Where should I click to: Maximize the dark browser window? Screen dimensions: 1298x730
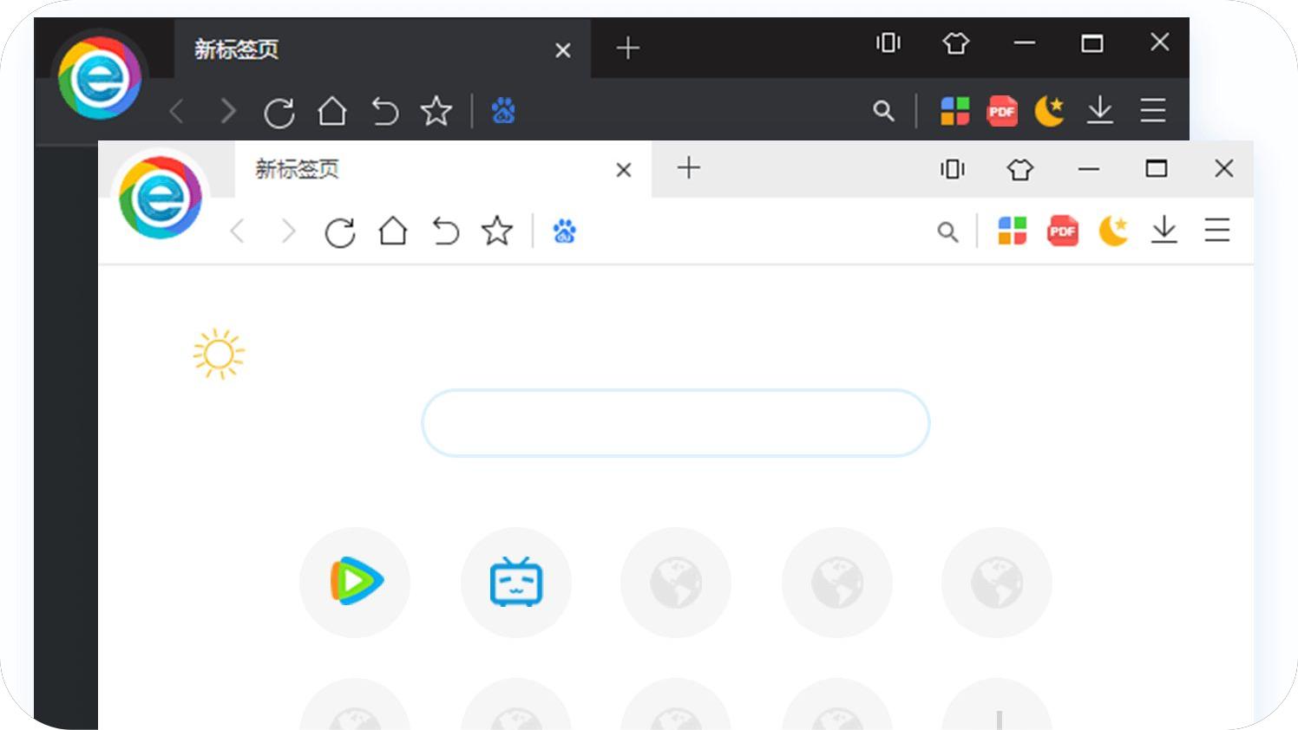coord(1092,42)
